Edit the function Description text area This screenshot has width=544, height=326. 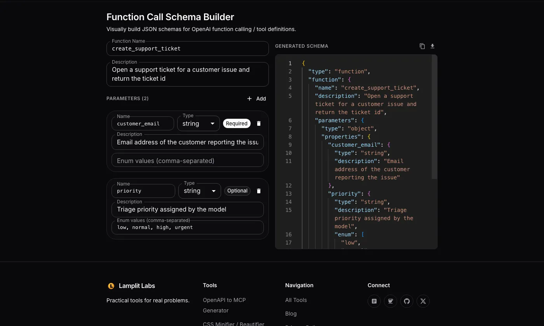(188, 74)
